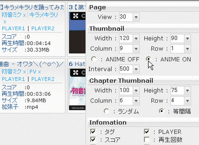Open the Chapter Thumbnail Row dropdown

coord(188,101)
